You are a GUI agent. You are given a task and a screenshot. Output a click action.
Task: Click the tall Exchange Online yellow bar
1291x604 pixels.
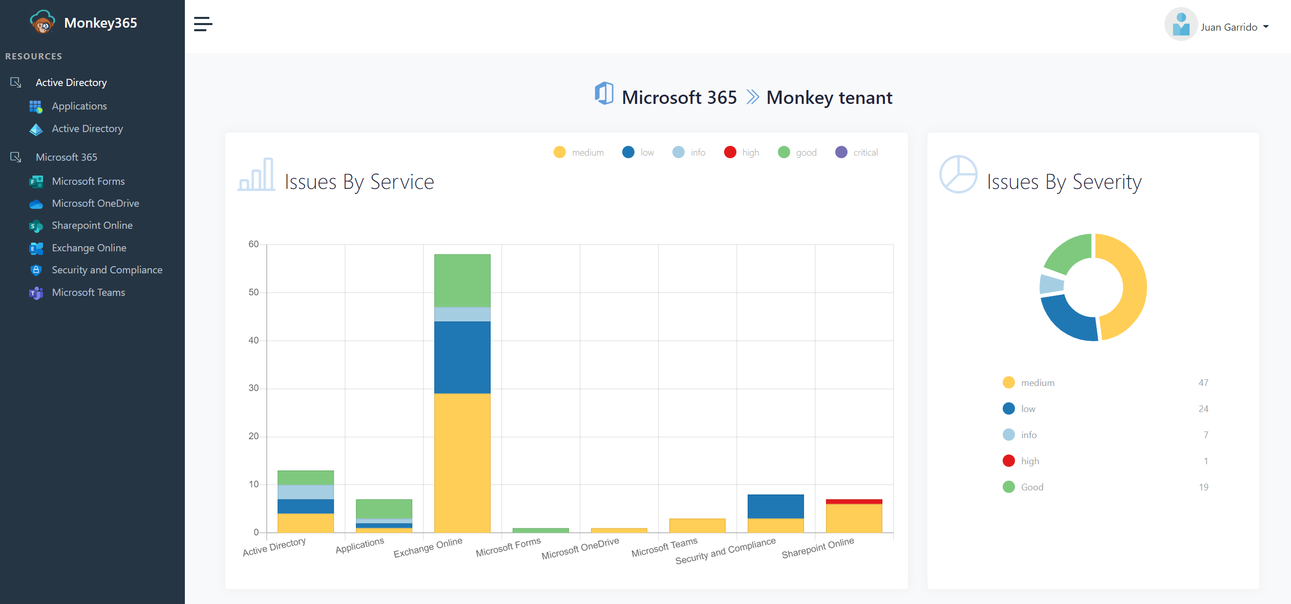tap(462, 463)
